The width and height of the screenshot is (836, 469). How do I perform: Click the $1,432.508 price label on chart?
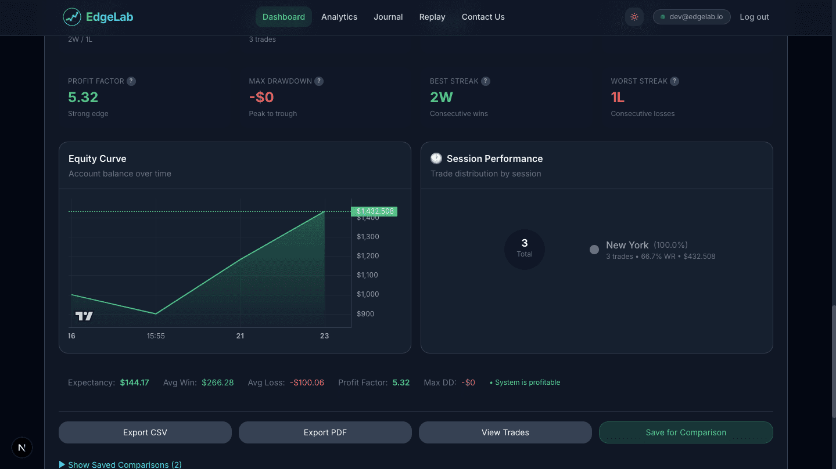375,211
